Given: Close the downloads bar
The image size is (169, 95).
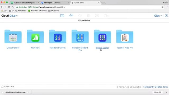Looking at the screenshot, I should point(166,92).
